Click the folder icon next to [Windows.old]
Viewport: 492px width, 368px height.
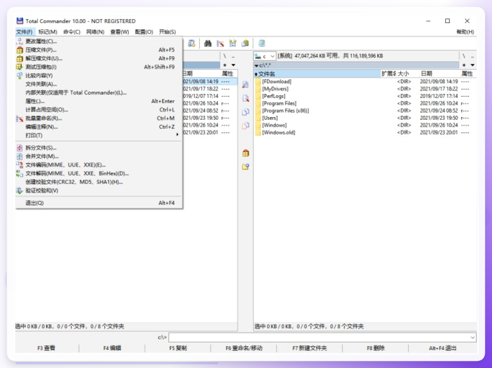click(258, 132)
